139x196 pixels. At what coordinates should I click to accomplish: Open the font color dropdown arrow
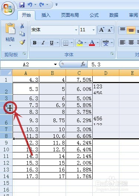(98, 43)
